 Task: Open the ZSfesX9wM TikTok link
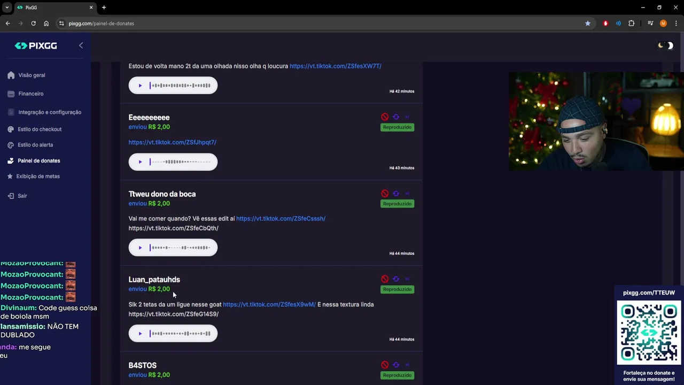[x=269, y=304]
